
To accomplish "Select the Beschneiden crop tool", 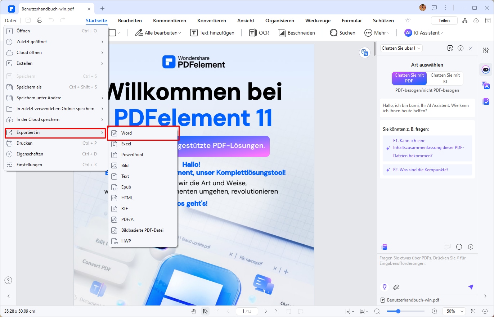I will (297, 33).
